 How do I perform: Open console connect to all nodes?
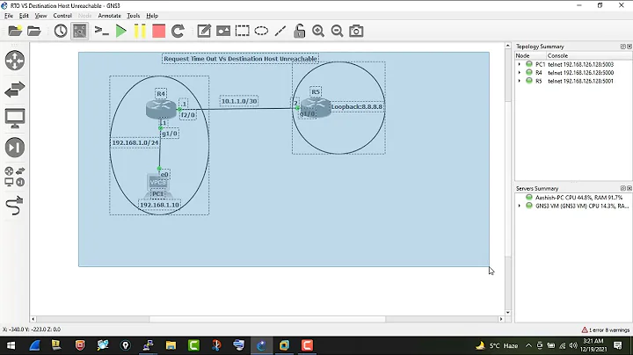pyautogui.click(x=101, y=31)
